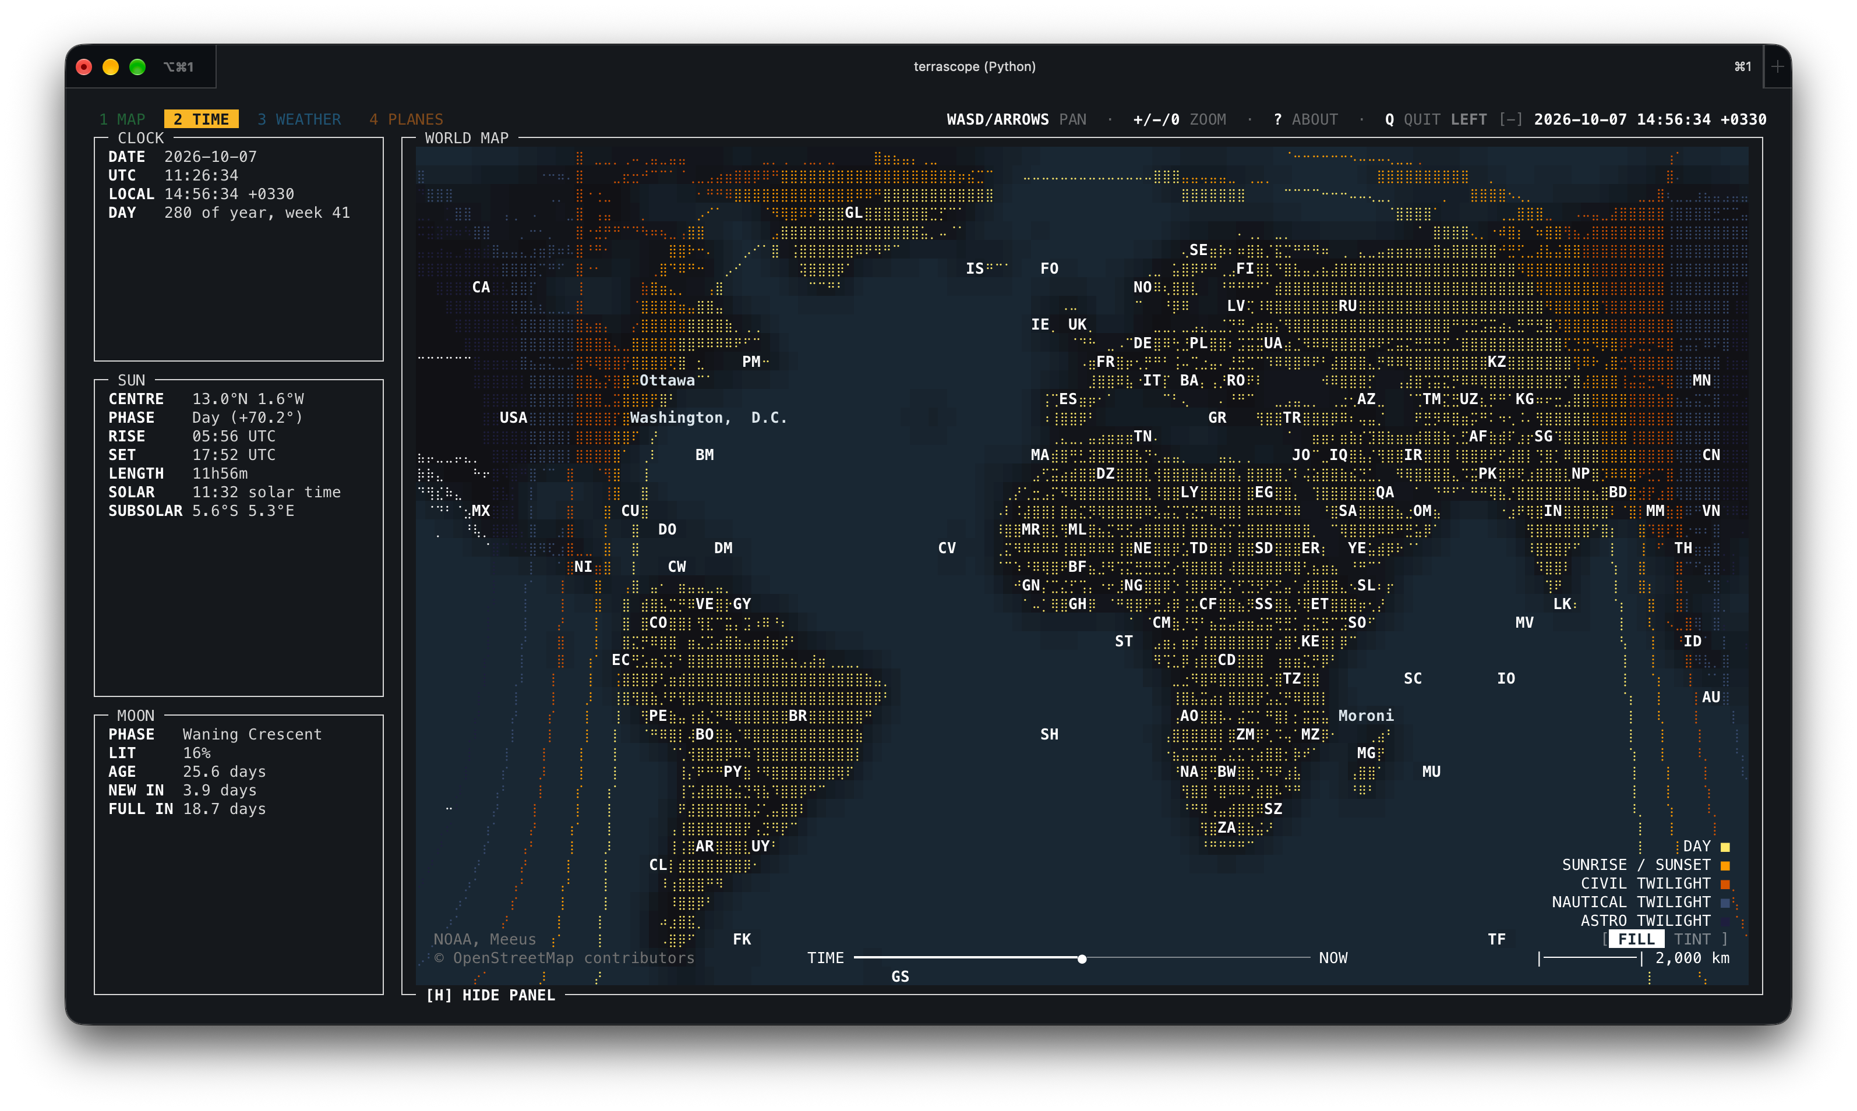Click the AU Australia map label
Image resolution: width=1857 pixels, height=1111 pixels.
pyautogui.click(x=1711, y=697)
